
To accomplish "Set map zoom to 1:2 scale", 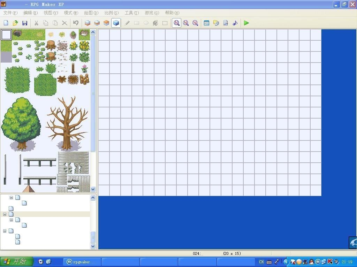I will click(186, 23).
